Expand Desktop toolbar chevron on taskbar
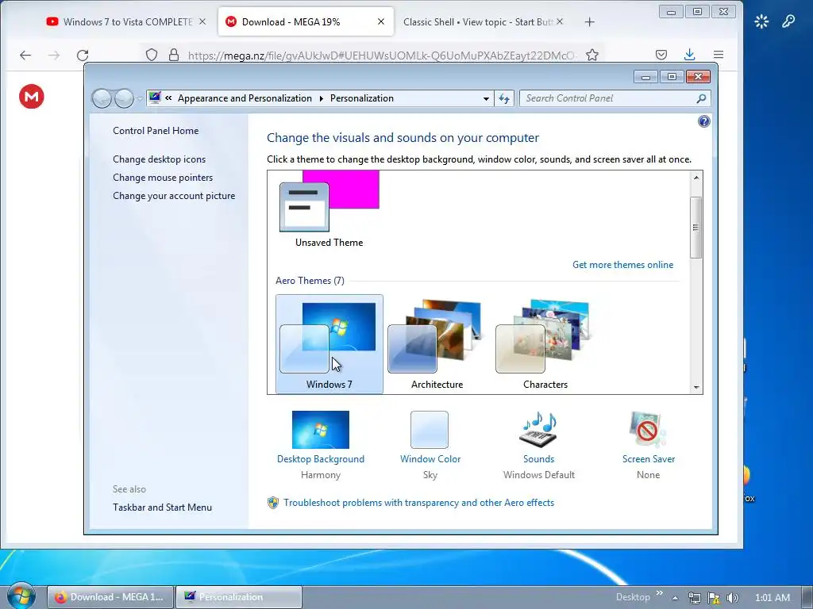 click(660, 593)
